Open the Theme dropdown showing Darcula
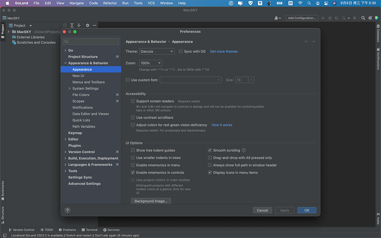 tap(157, 51)
